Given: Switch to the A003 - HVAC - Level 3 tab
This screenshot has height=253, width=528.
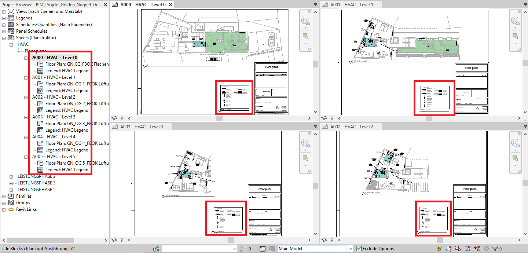Looking at the screenshot, I should [142, 126].
